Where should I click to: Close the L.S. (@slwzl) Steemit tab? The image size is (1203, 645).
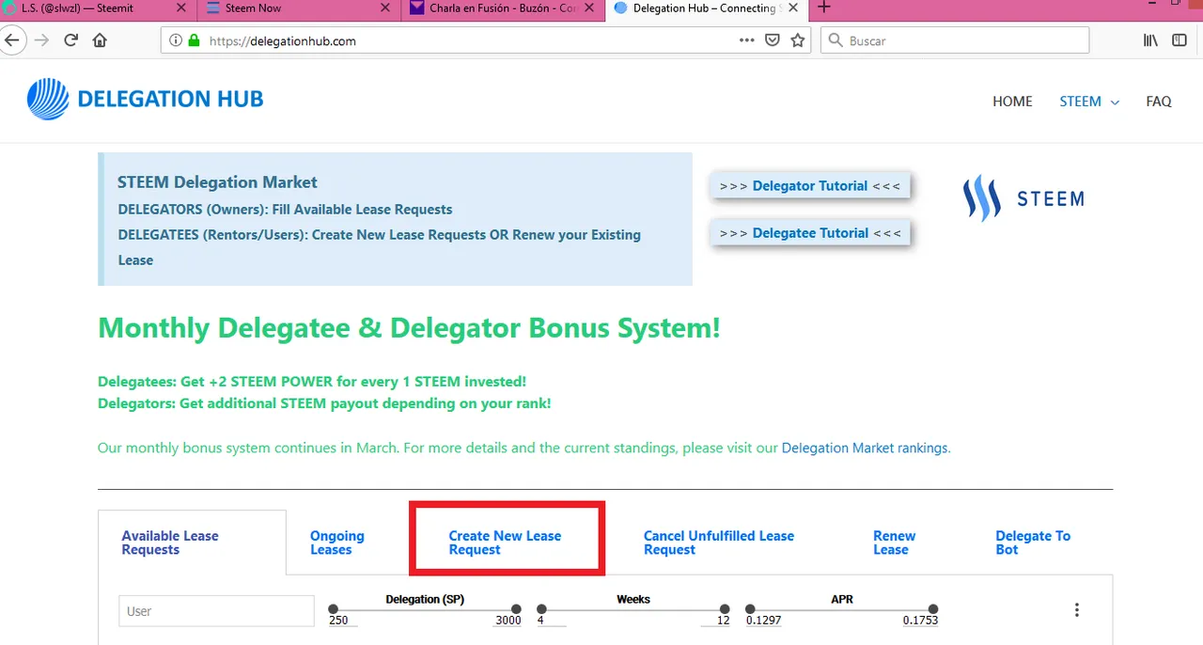(181, 8)
